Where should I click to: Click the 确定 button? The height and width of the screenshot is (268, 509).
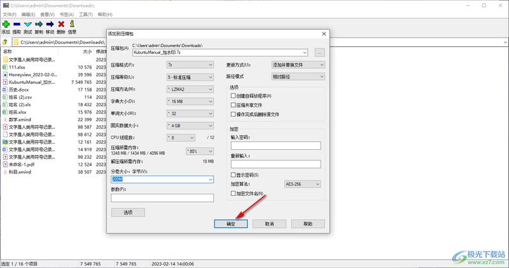(x=231, y=224)
